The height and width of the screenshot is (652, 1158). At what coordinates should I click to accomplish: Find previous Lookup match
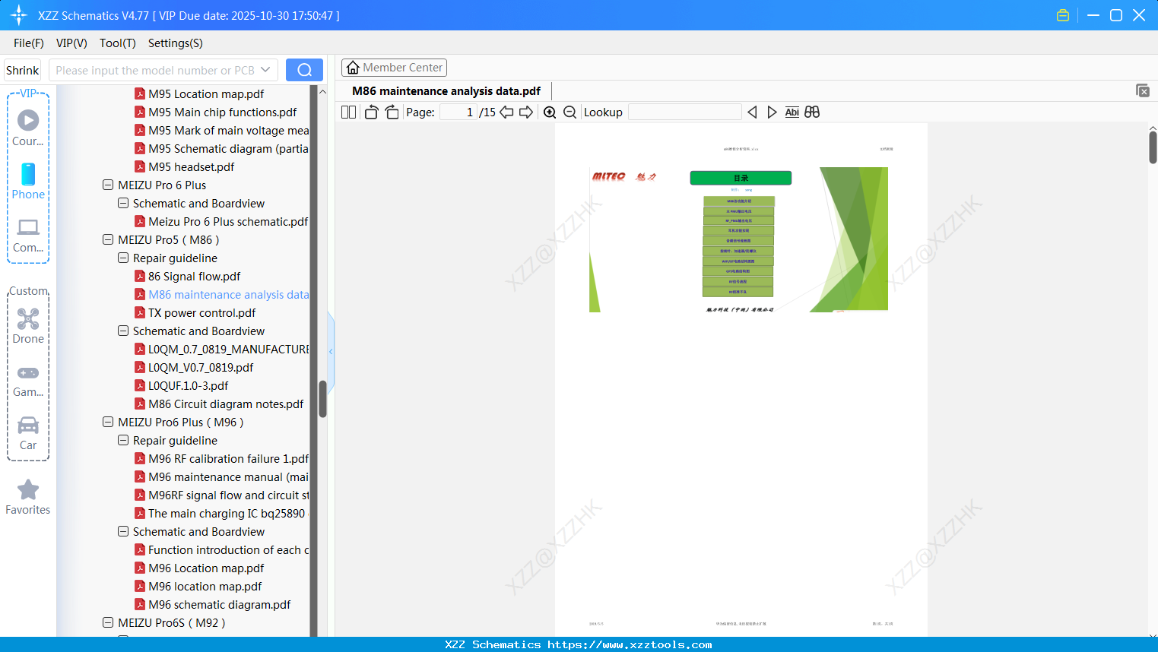(x=752, y=112)
